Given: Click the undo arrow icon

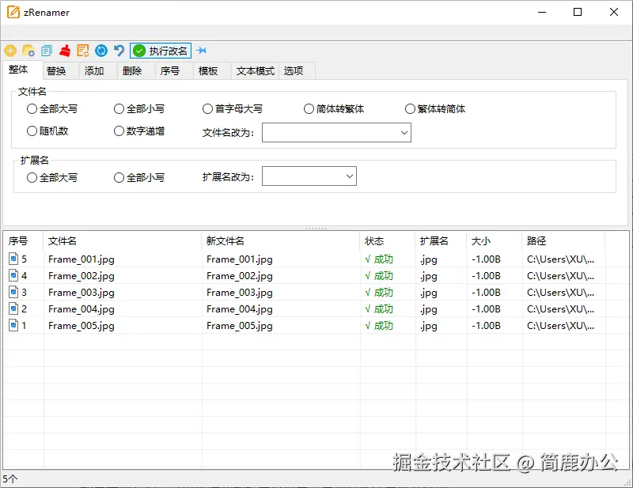Looking at the screenshot, I should [119, 51].
